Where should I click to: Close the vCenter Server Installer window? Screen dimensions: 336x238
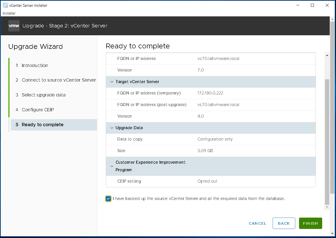pyautogui.click(x=327, y=5)
